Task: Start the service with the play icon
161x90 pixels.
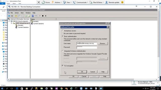Action: pos(40,16)
